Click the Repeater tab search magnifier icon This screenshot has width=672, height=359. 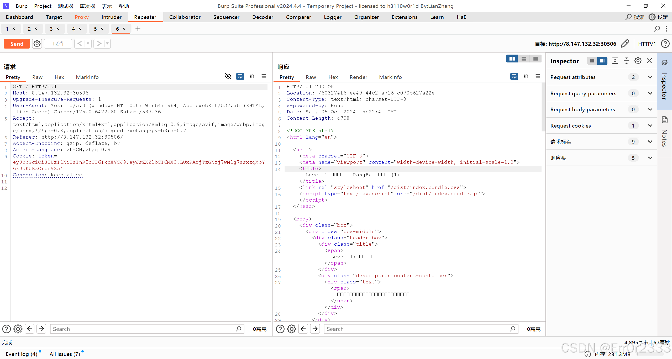[657, 29]
